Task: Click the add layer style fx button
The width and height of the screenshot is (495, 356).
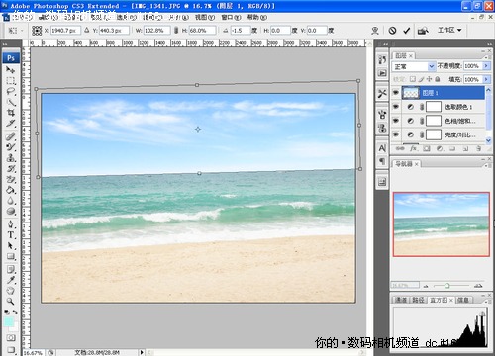Action: click(x=413, y=148)
